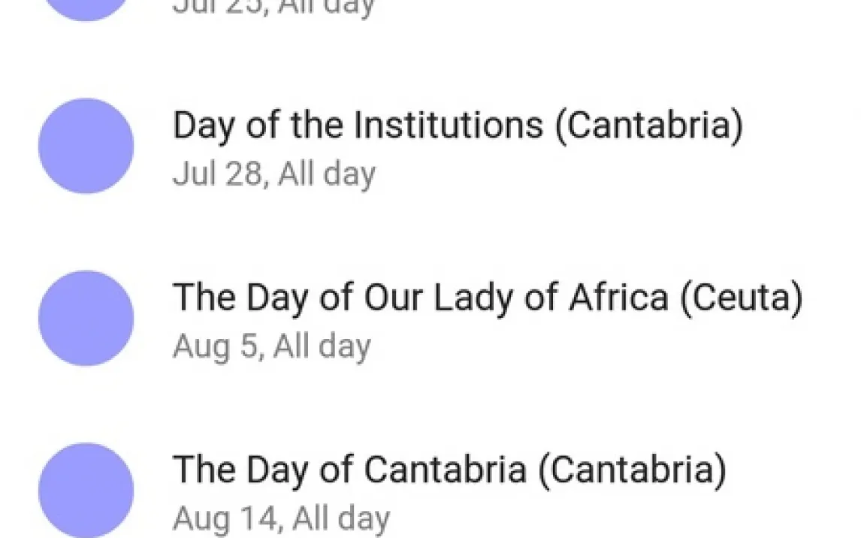Click the Jul 28 date text
Image resolution: width=861 pixels, height=538 pixels.
[218, 174]
